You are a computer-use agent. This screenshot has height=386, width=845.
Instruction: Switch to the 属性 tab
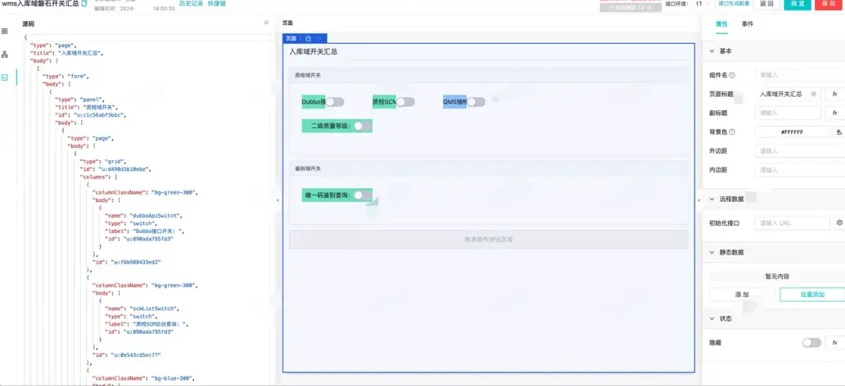click(721, 24)
